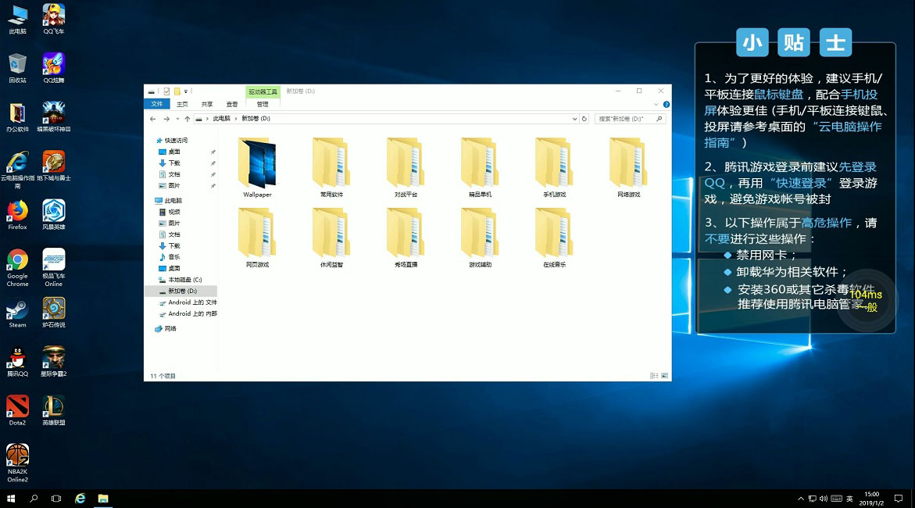Expand the address bar history dropdown
Screen dimensions: 915x508
574,119
